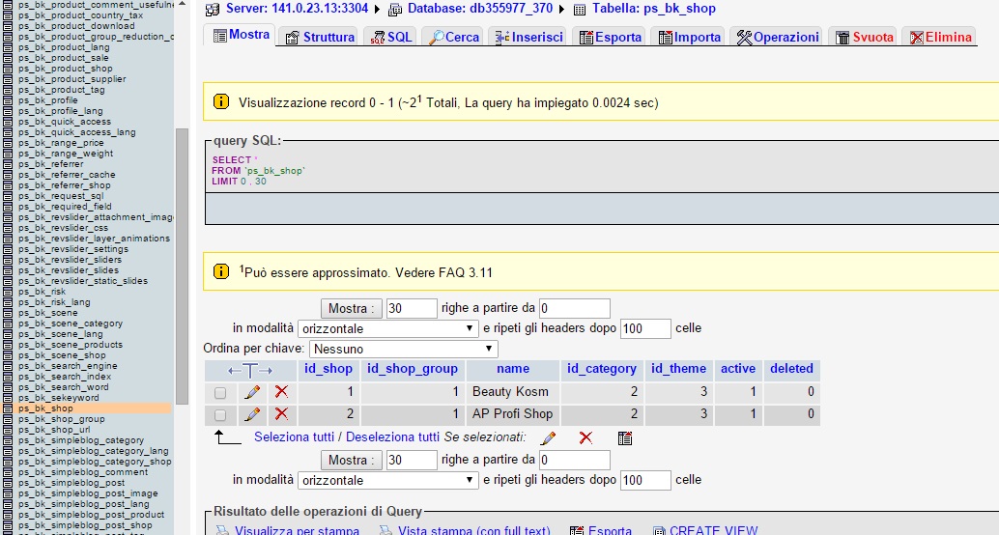
Task: Tick the checkbox for the AP Profi Shop row
Action: [220, 415]
